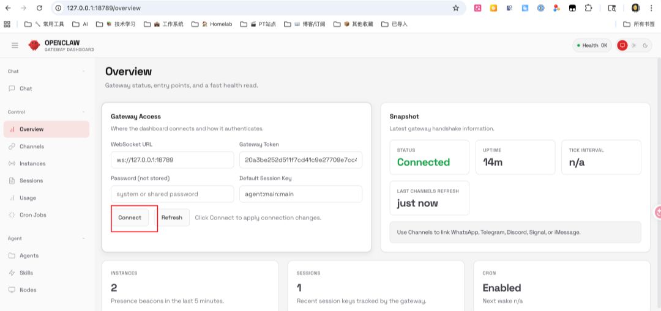Open the Homelab bookmark folder

tap(212, 24)
